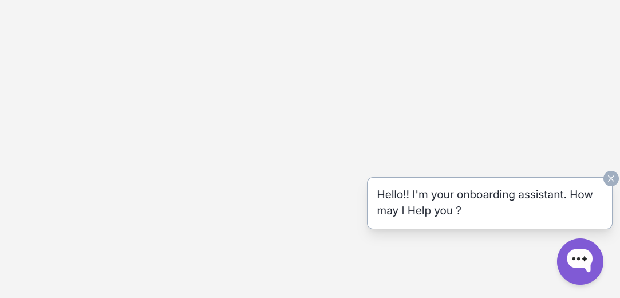Close the assistant tooltip with X
This screenshot has height=298, width=620.
click(x=611, y=178)
